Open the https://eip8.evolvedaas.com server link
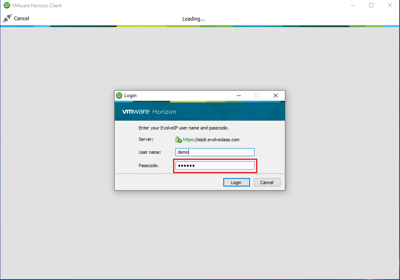This screenshot has width=400, height=280. (x=211, y=140)
